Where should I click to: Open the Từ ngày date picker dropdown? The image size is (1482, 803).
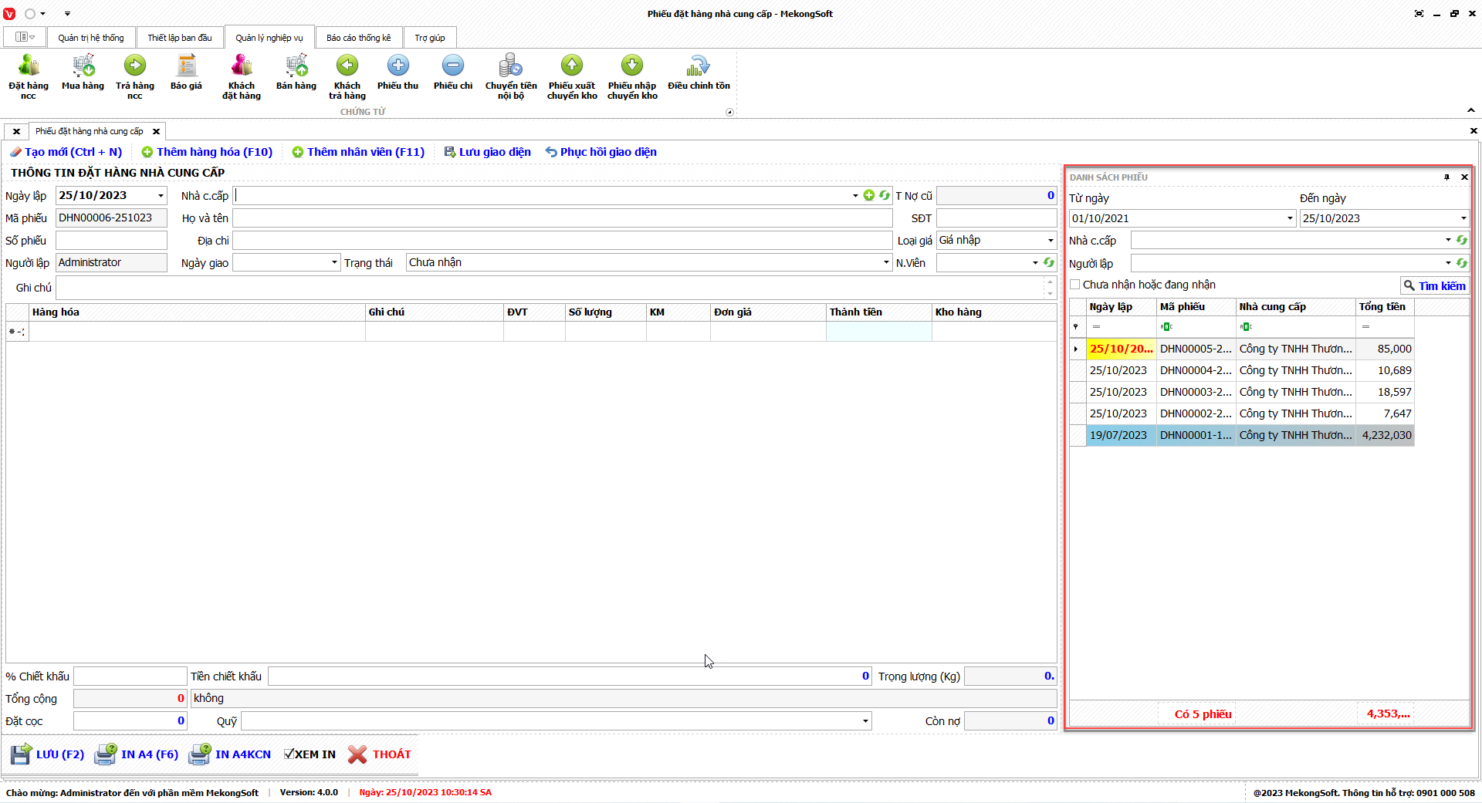click(1290, 218)
